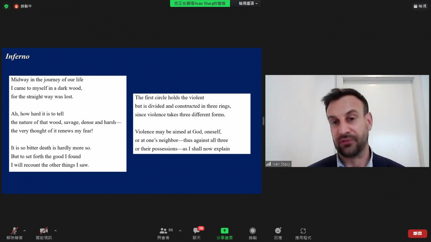
Task: Click the Inferno slide title
Action: 18,57
